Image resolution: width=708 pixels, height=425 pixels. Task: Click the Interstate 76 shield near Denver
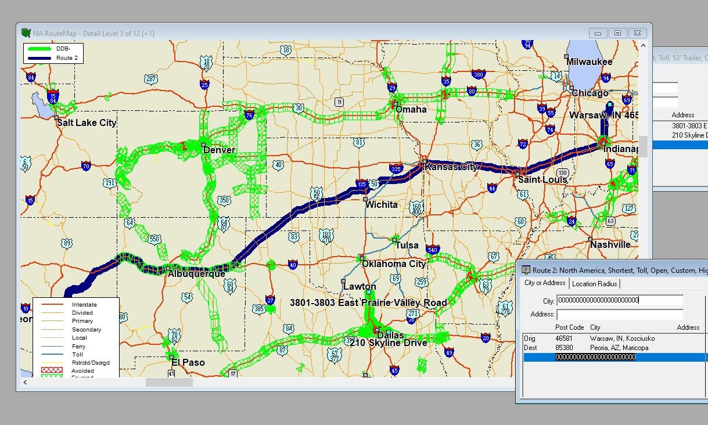click(x=249, y=114)
